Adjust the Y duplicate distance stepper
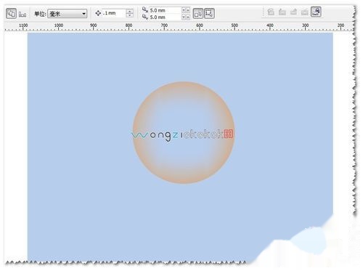 [x=186, y=17]
